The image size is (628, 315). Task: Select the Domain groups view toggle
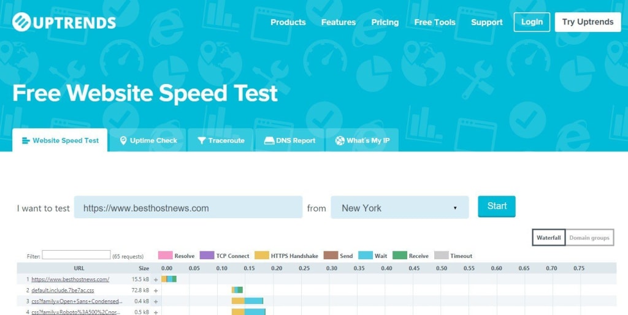(x=589, y=237)
